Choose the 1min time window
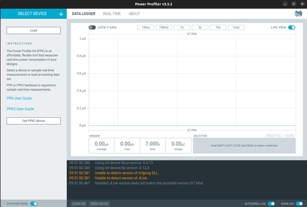This screenshot has height=207, width=307. click(236, 27)
